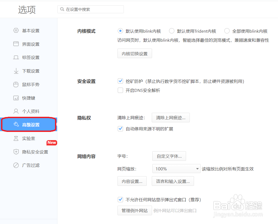This screenshot has height=224, width=278.
Task: Click the search magnifier icon
Action: 62,9
